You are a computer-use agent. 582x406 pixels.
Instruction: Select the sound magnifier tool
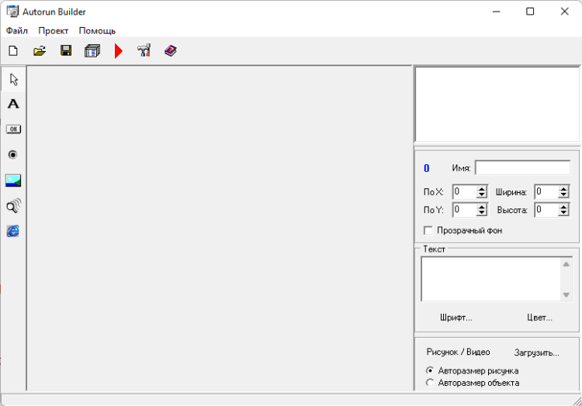pos(14,205)
